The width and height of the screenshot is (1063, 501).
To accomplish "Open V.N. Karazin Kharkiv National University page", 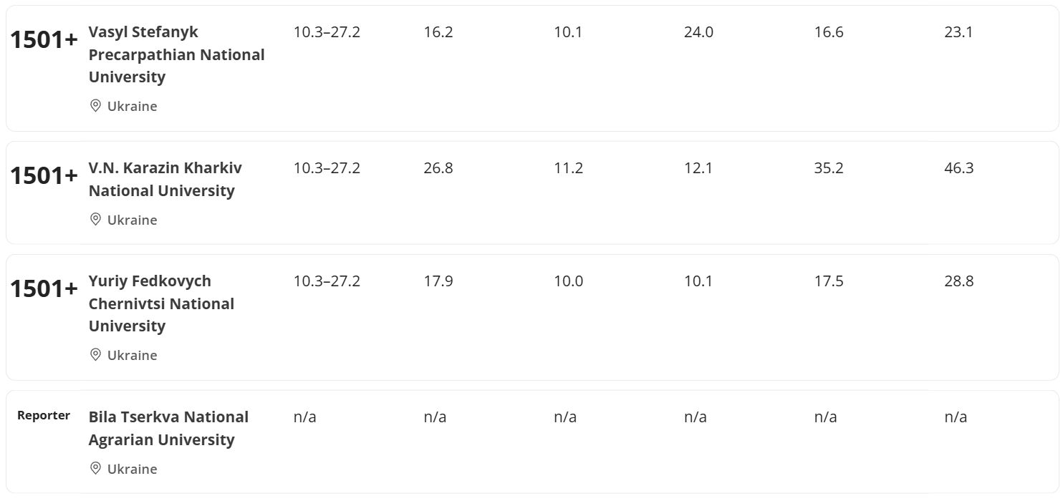I will click(165, 179).
